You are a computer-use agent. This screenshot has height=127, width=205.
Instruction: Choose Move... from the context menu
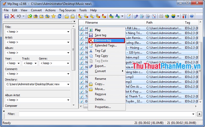(x=107, y=89)
